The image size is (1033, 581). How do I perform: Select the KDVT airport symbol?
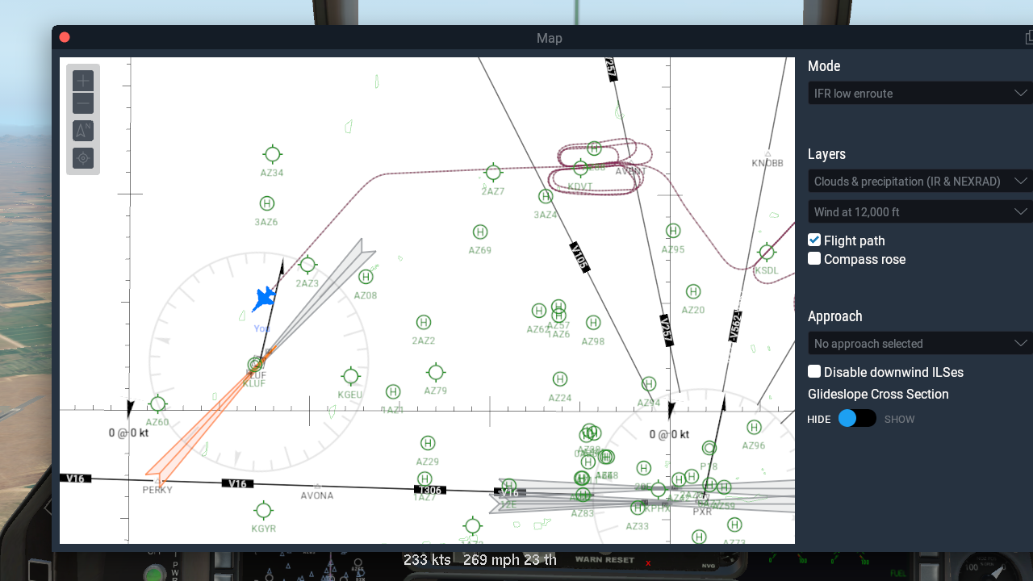pyautogui.click(x=580, y=168)
